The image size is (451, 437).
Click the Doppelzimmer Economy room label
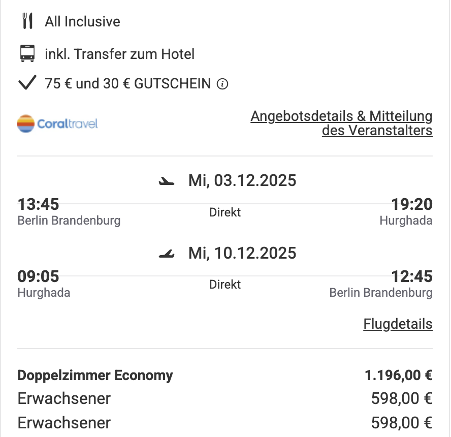(x=95, y=376)
